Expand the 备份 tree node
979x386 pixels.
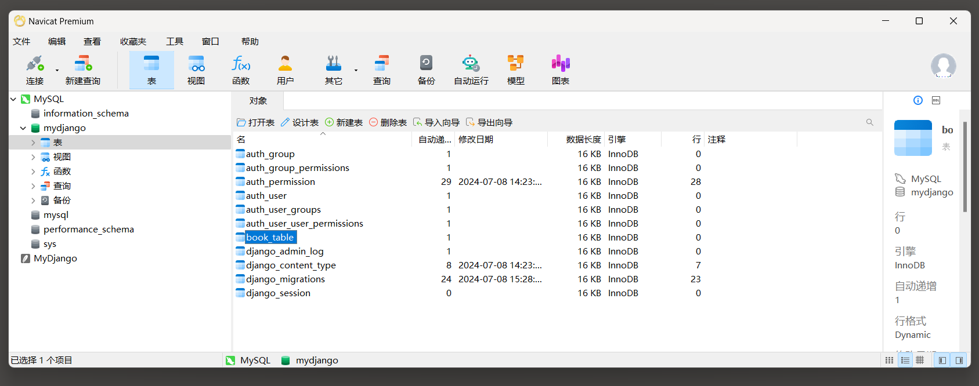(33, 201)
